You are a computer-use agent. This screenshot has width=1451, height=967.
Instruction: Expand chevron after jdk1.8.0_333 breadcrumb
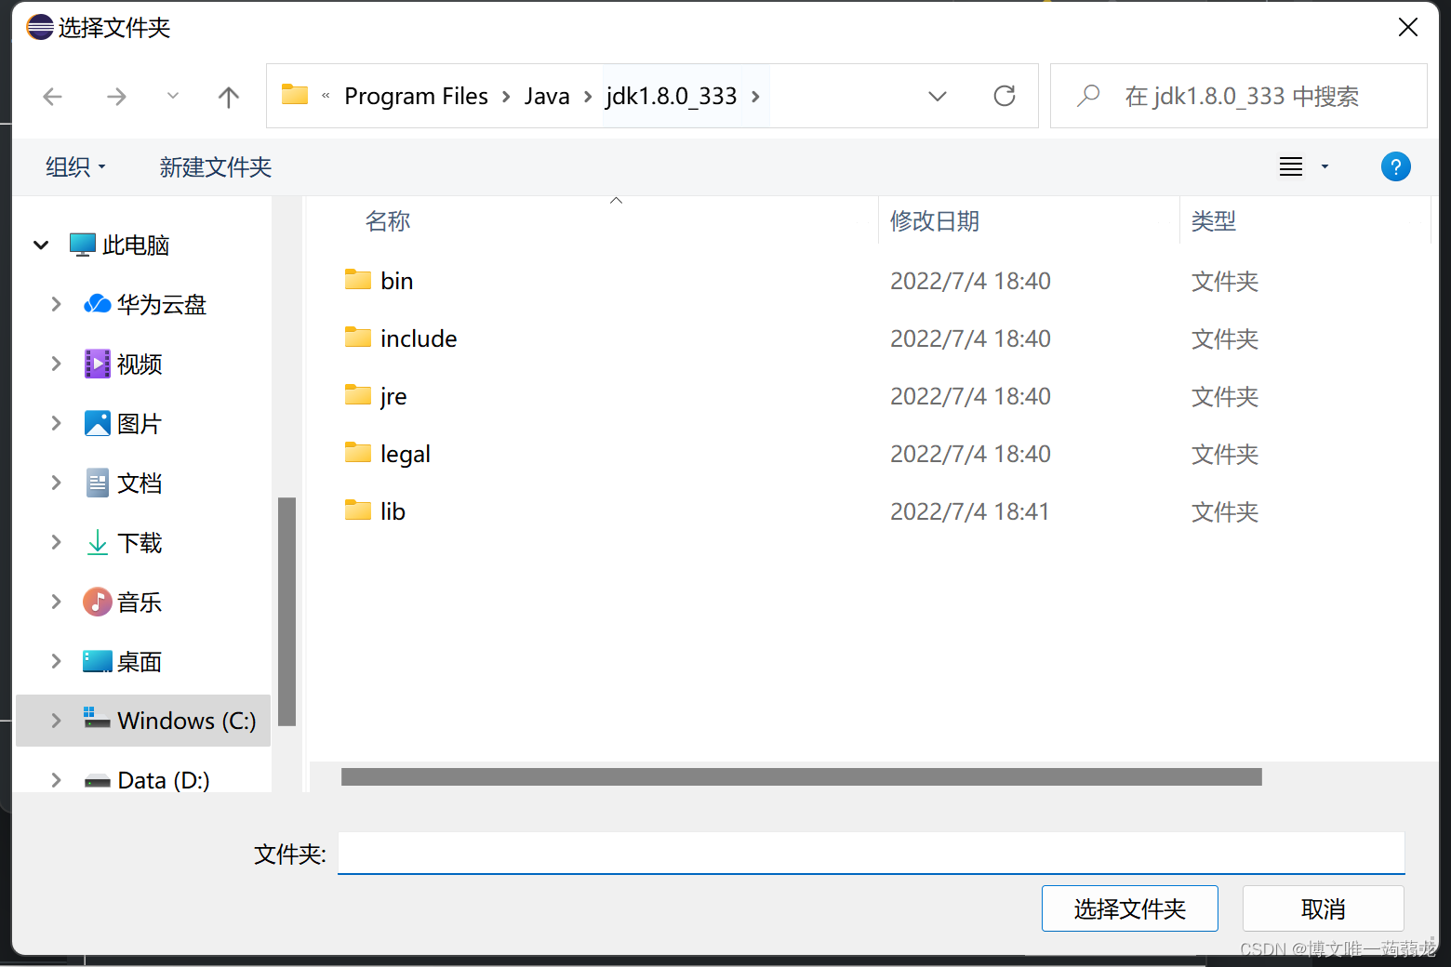click(755, 97)
